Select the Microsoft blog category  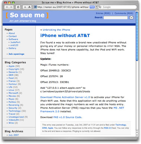pos(13,93)
